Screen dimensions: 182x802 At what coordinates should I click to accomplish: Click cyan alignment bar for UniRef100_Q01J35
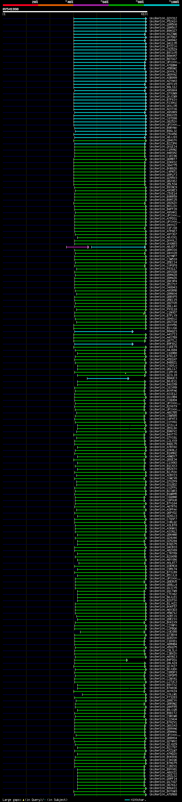coord(110,106)
